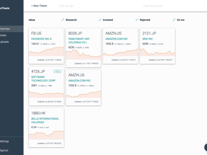Click the Research column header

(x=71, y=20)
